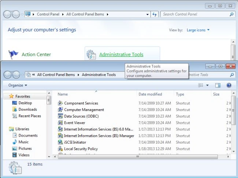Click the Event Viewer name text
This screenshot has width=238, height=178.
75,123
